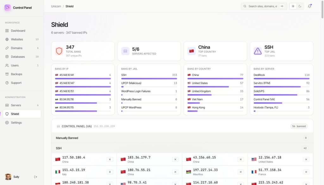Click the Control Panel (VA) server header icon
The width and height of the screenshot is (324, 185).
pos(59,126)
